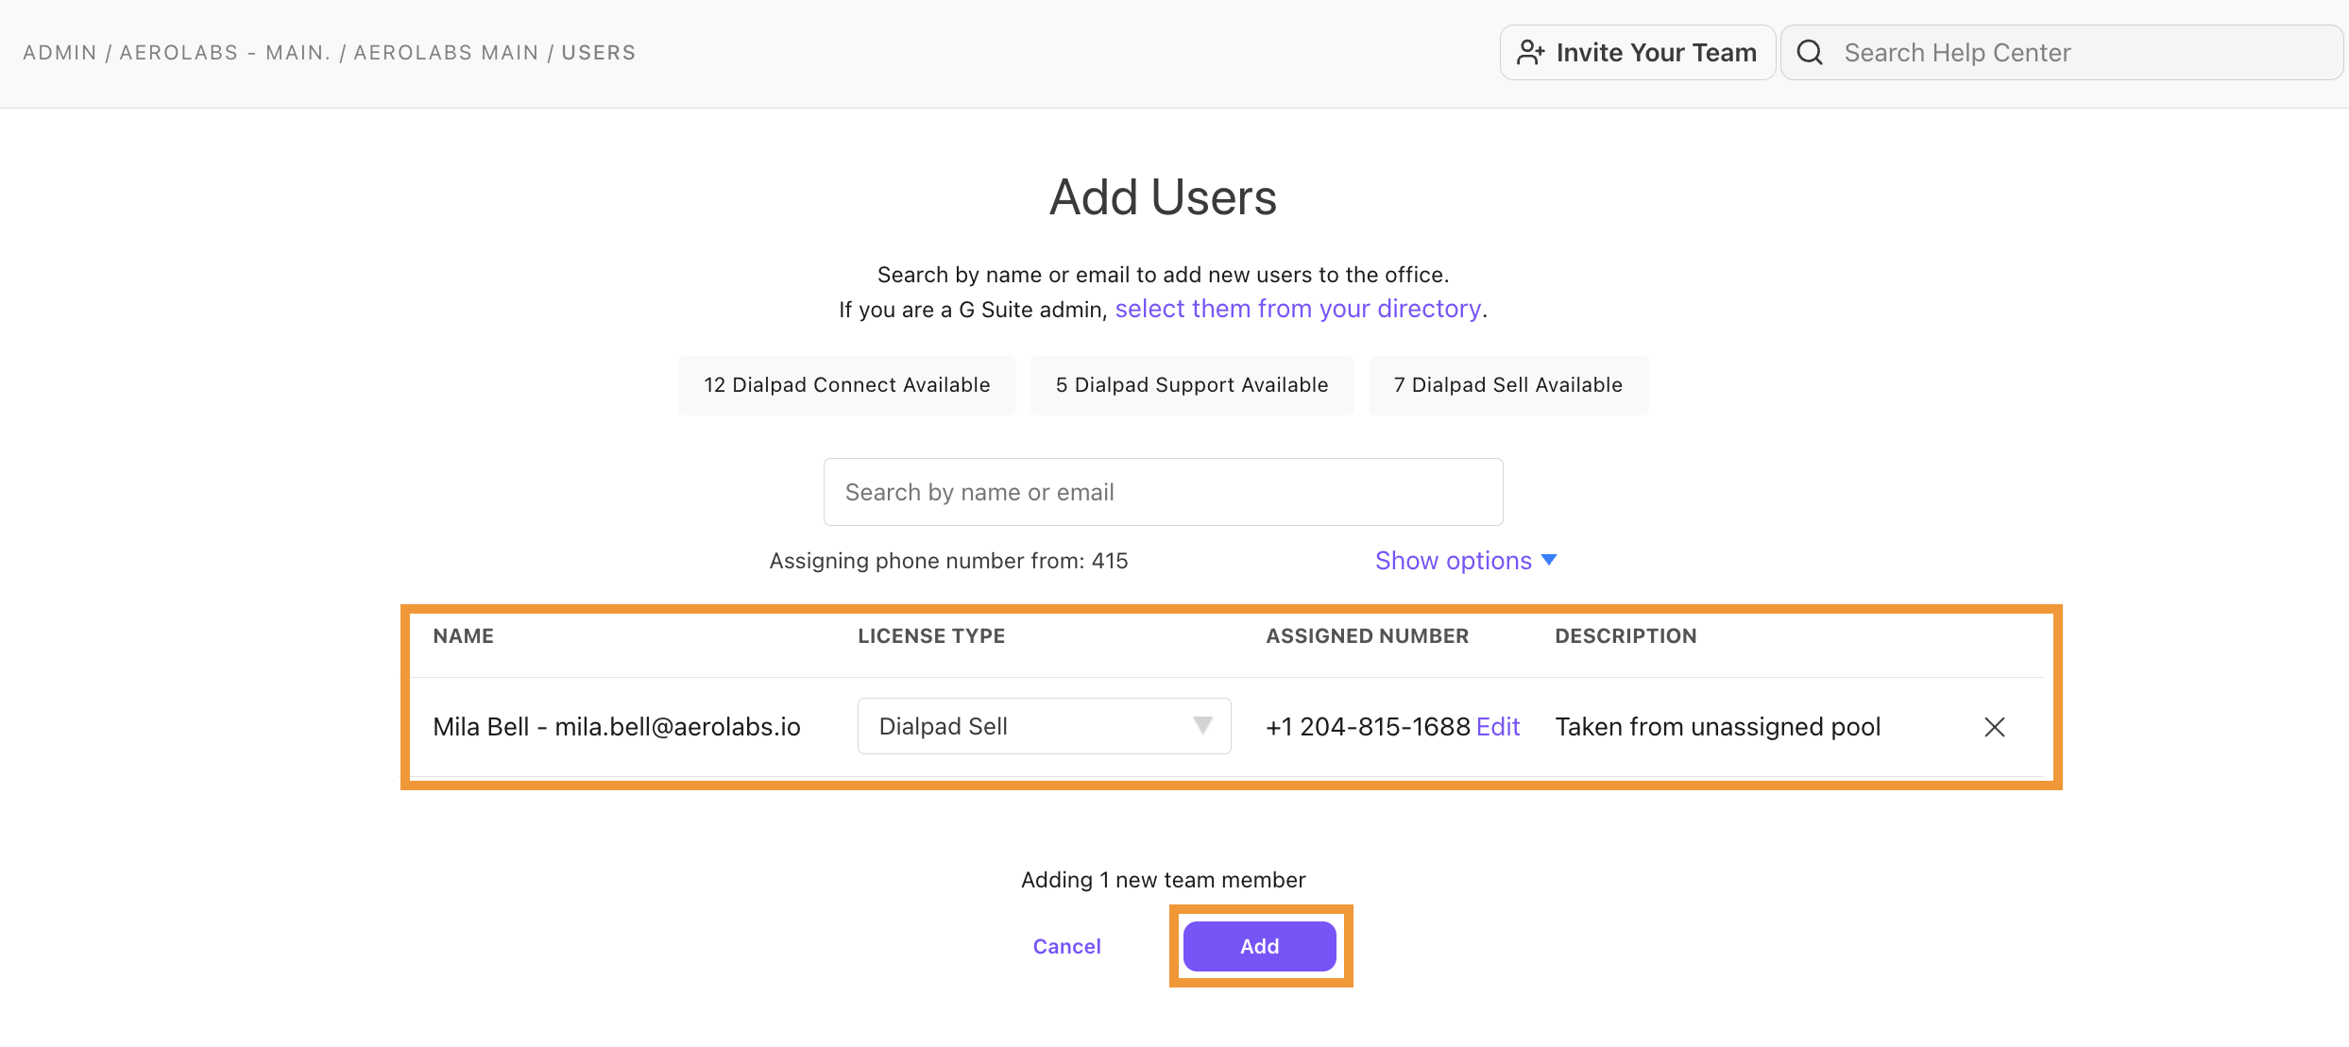Click the purple Add button
The image size is (2349, 1047).
pyautogui.click(x=1259, y=946)
